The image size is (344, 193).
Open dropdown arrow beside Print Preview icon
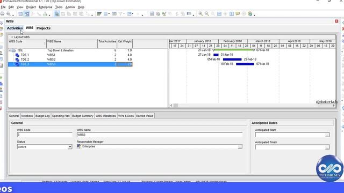[x=13, y=15]
